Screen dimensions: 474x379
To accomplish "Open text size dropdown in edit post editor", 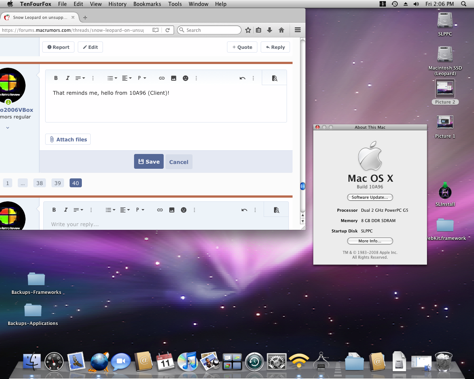I will coord(80,78).
